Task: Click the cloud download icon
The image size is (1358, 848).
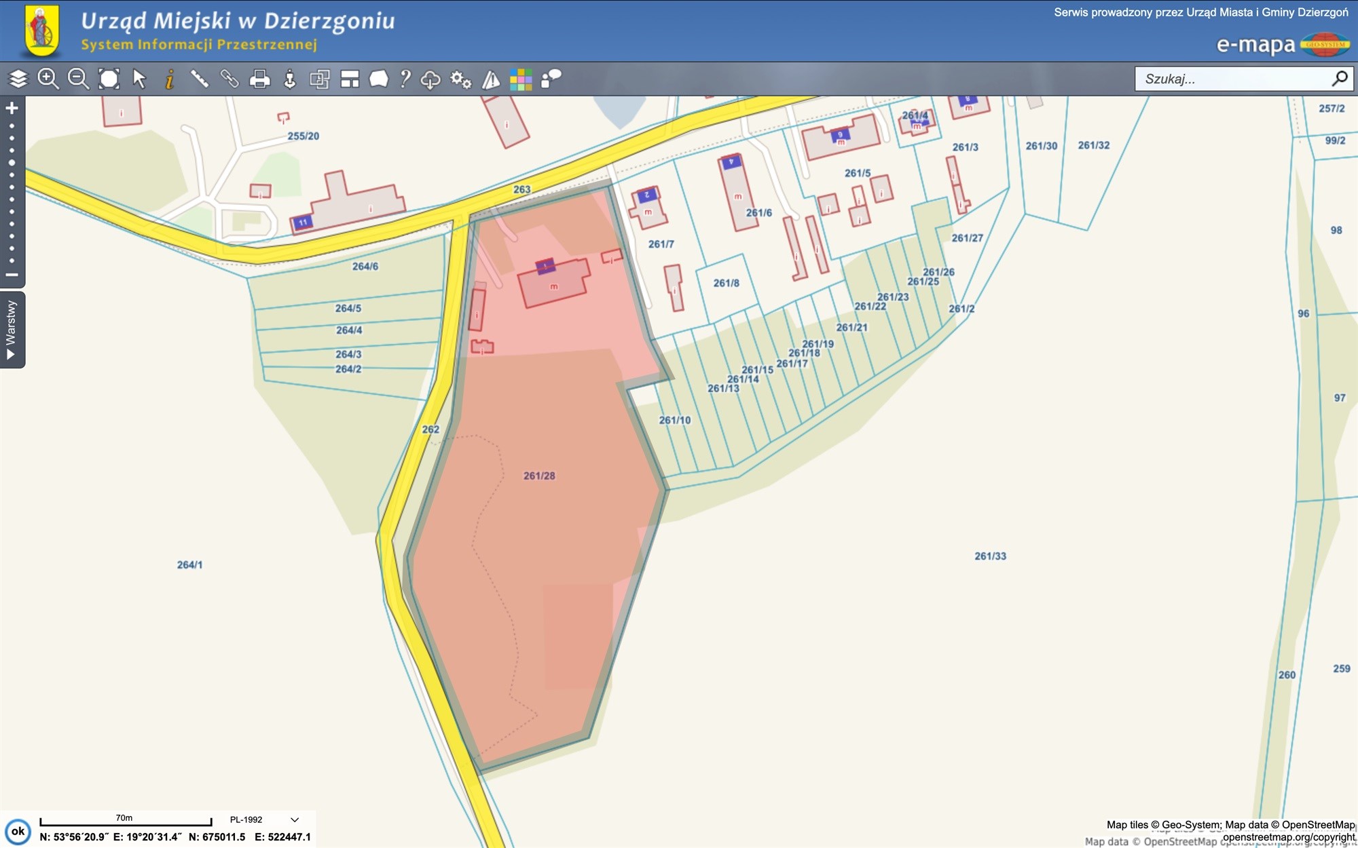Action: (x=430, y=80)
